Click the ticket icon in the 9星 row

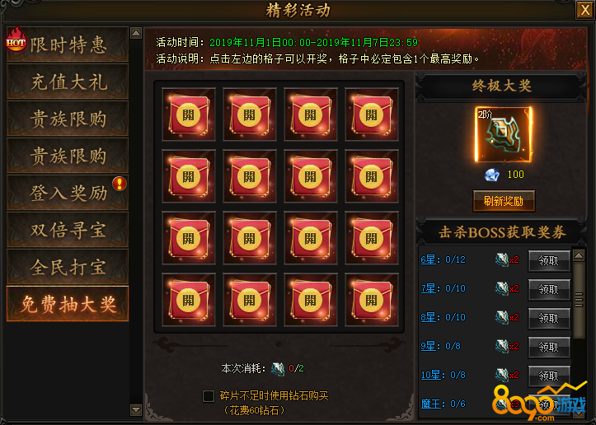pos(502,347)
